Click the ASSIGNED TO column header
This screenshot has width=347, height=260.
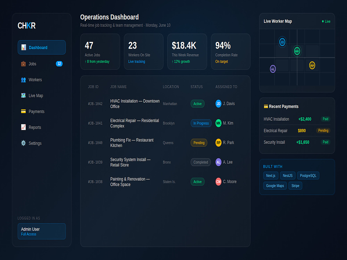(226, 87)
